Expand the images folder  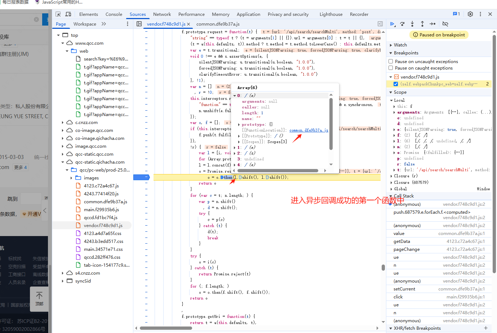pos(71,178)
